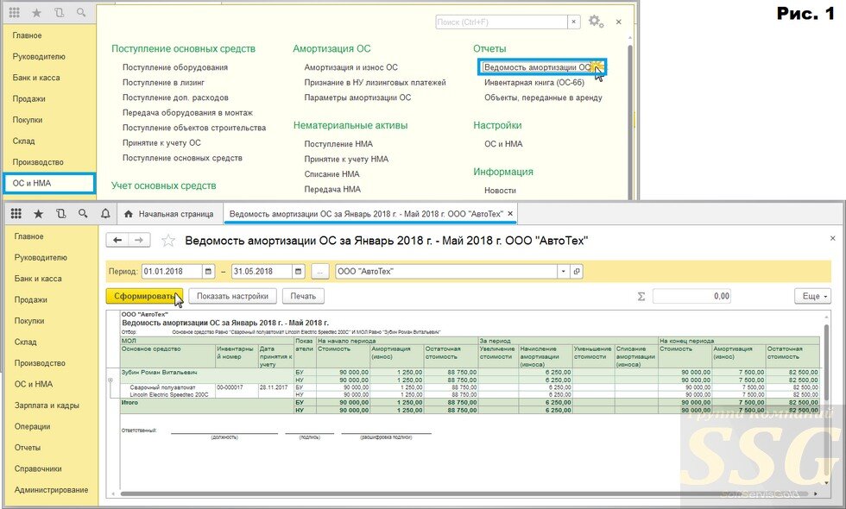Close the report form with X
Image resolution: width=846 pixels, height=509 pixels.
click(832, 238)
